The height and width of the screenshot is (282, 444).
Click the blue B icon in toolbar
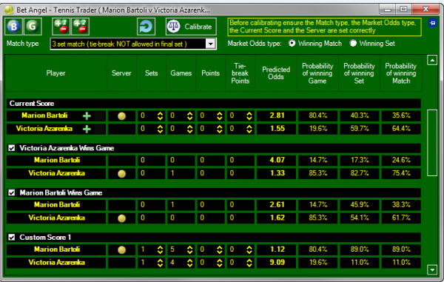tap(13, 27)
